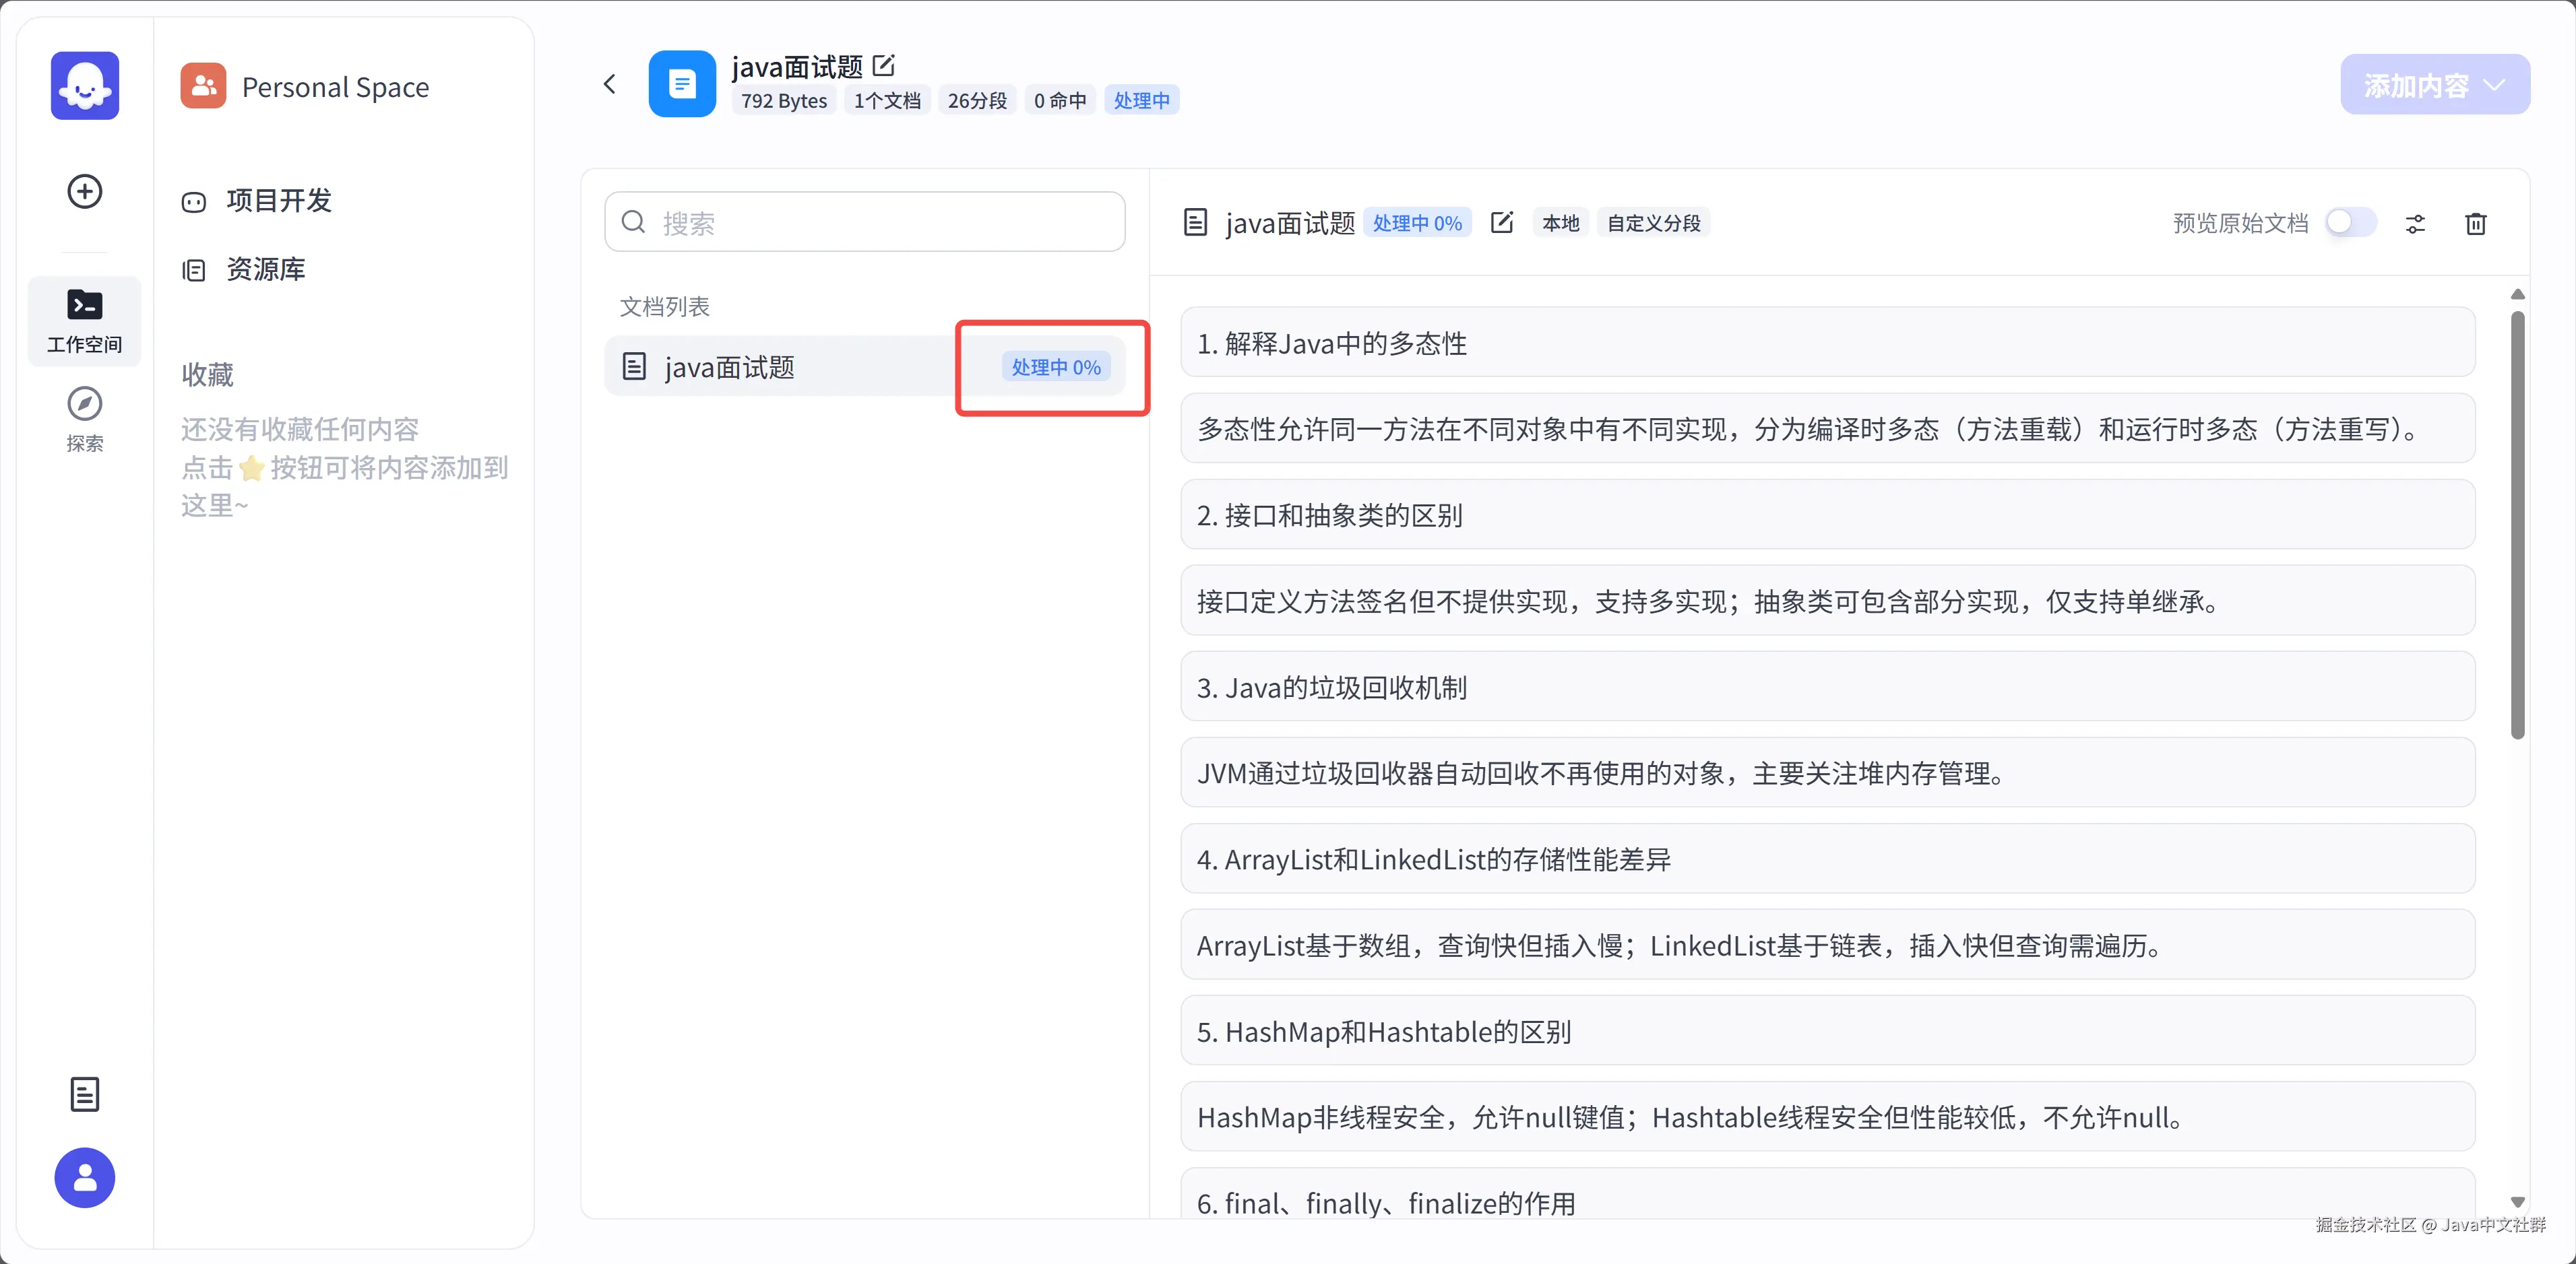Open the 项目开发 menu item
Screen dimensions: 2576x1264
click(278, 201)
